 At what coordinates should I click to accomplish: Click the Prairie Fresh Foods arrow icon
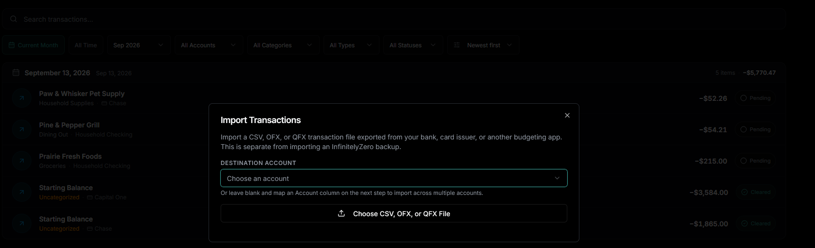[x=22, y=161]
